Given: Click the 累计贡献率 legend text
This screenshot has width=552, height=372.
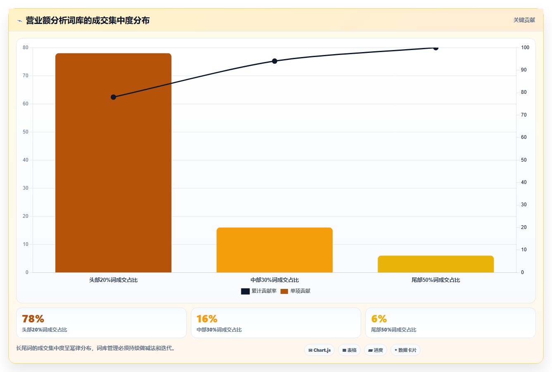Looking at the screenshot, I should pos(264,291).
